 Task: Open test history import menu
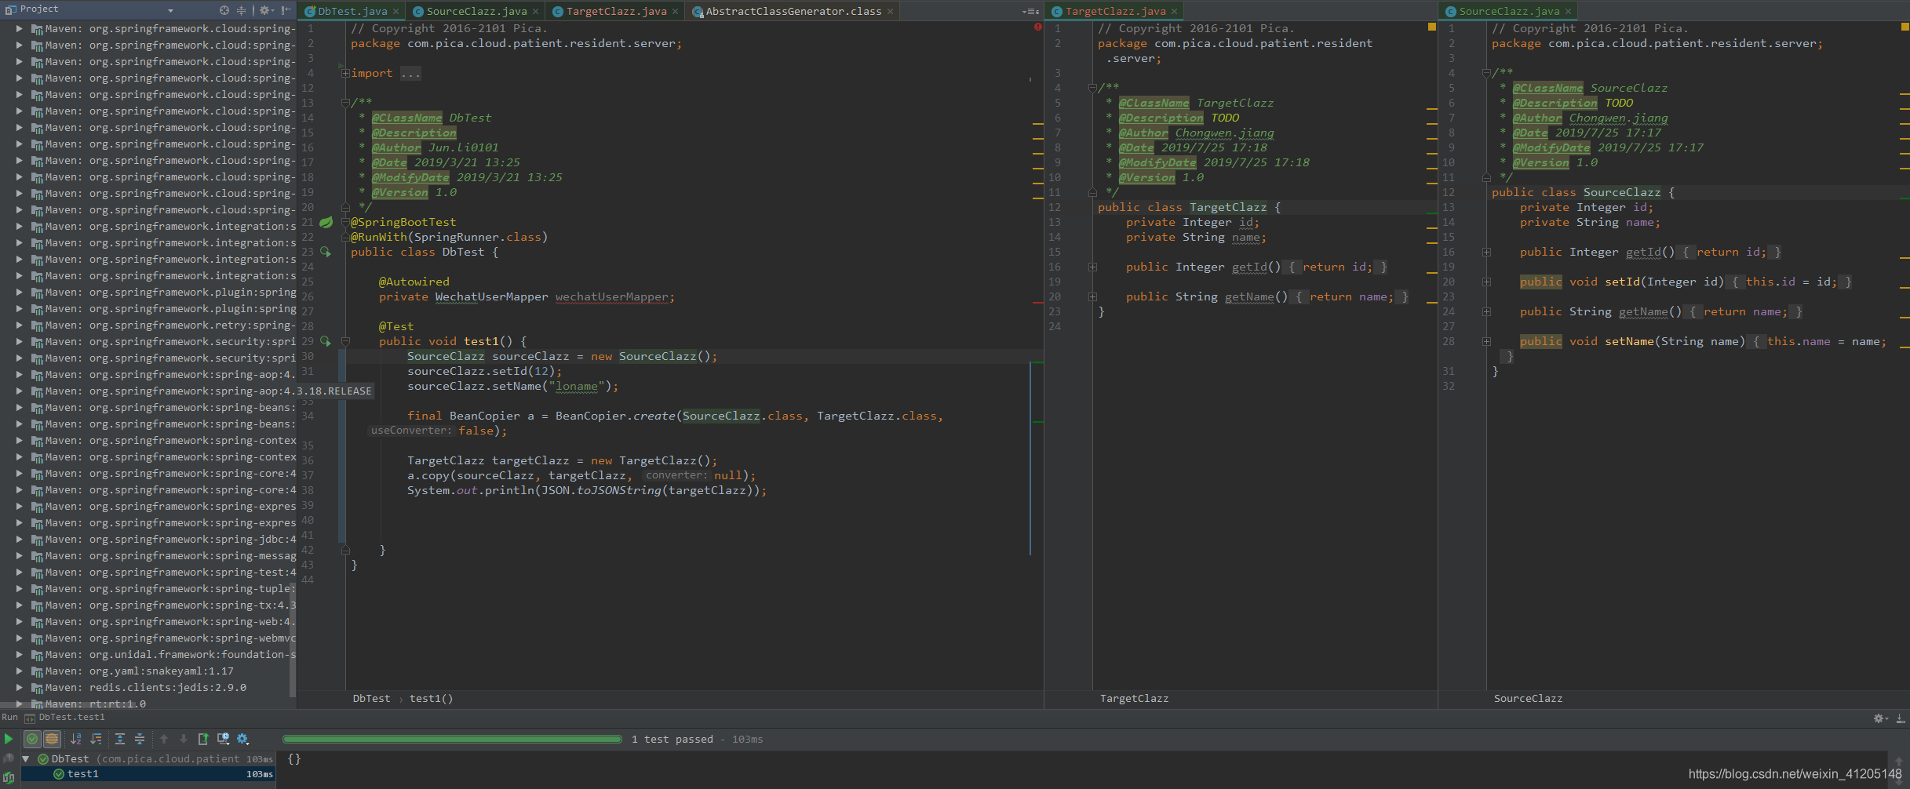click(223, 739)
